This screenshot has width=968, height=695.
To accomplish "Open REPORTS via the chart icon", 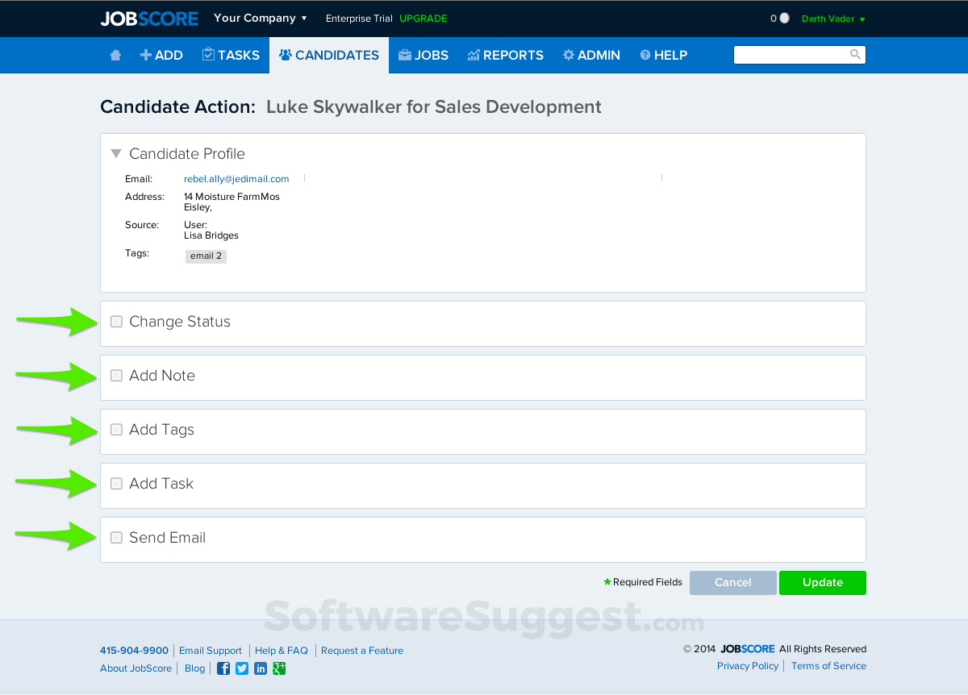I will pos(473,55).
